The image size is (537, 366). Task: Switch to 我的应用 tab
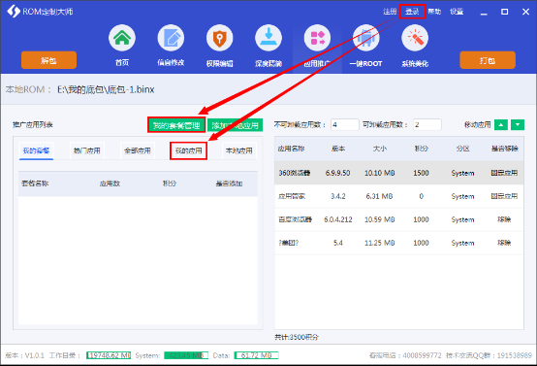coord(188,150)
